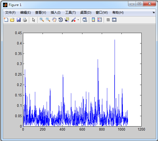This screenshot has height=141, width=158.
Task: Expand the brush color dropdown arrow
Action: [78, 20]
